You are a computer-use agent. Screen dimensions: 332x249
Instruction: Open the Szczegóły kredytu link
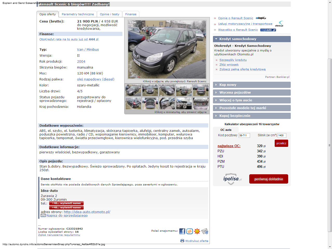(x=233, y=60)
